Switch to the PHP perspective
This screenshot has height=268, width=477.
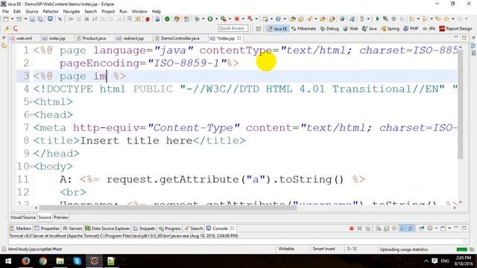click(411, 28)
